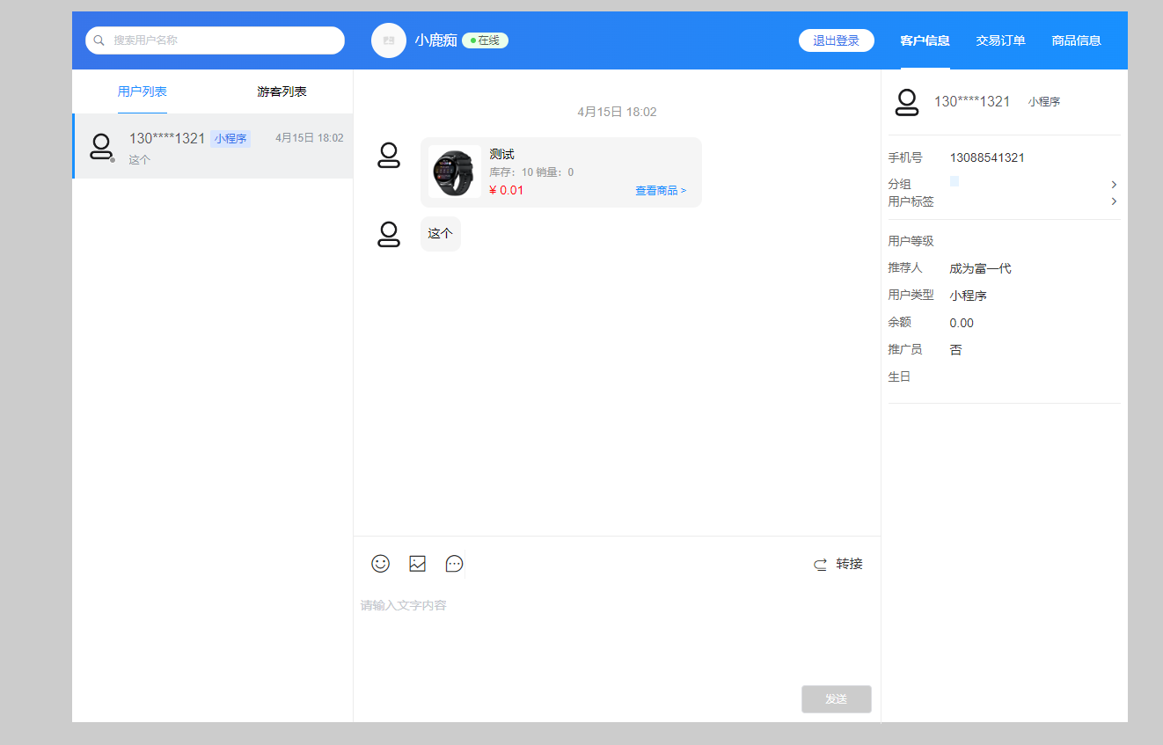The image size is (1163, 745).
Task: Click the customer avatar in the info panel
Action: [x=907, y=102]
